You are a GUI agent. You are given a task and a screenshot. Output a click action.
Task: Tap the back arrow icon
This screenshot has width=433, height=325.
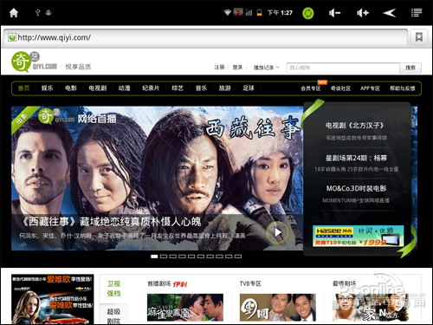point(390,13)
